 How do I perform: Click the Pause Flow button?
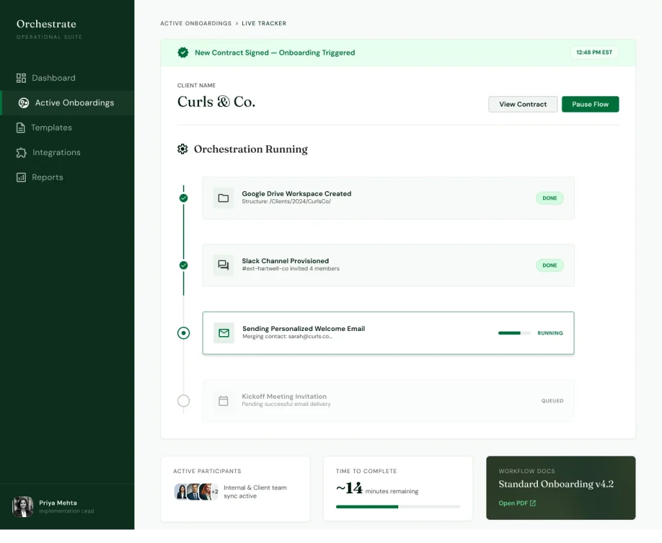coord(590,104)
